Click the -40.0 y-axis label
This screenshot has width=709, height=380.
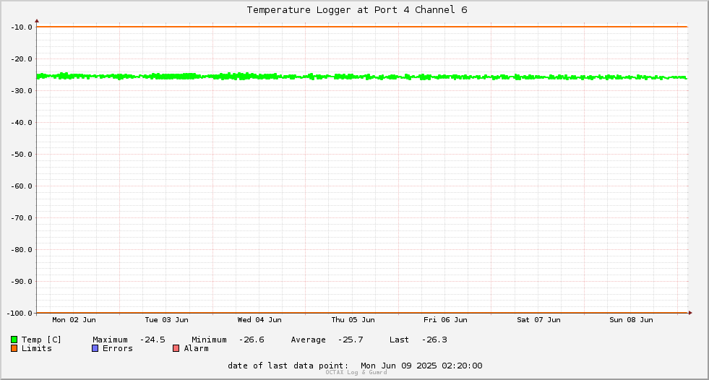22,122
